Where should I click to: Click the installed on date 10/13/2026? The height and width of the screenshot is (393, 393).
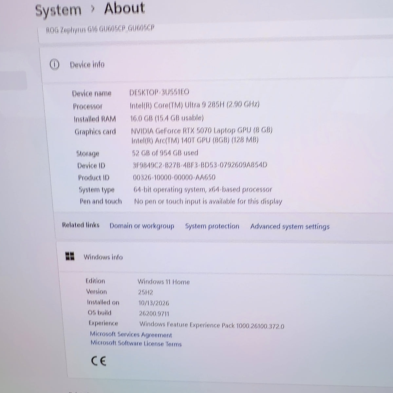(x=154, y=303)
